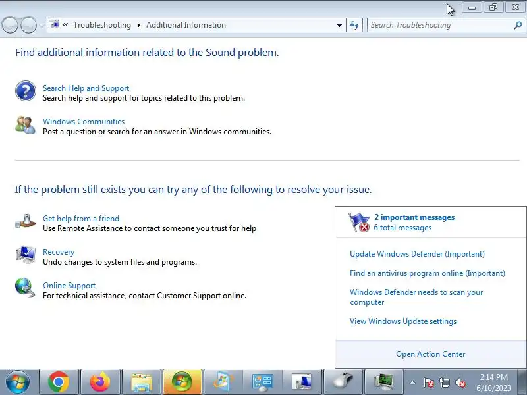Click the muted speaker tray icon

460,382
